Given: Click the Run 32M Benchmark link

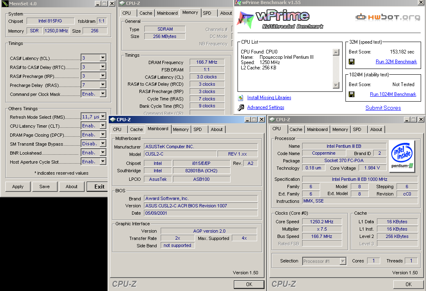Looking at the screenshot, I should [396, 62].
